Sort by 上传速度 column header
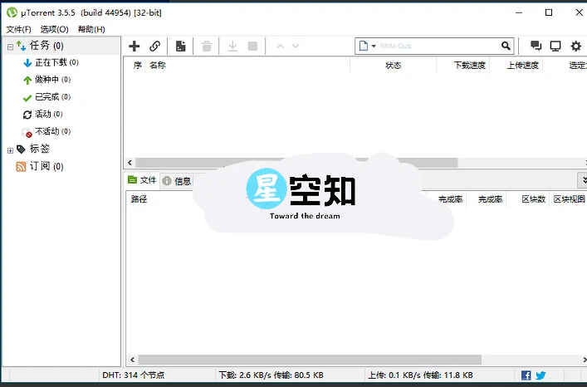This screenshot has width=587, height=387. click(x=522, y=66)
